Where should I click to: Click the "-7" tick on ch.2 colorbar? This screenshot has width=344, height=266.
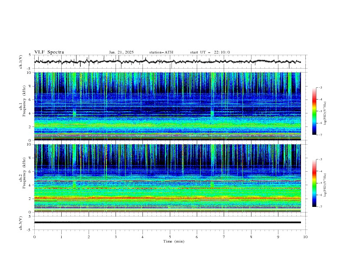click(x=321, y=207)
